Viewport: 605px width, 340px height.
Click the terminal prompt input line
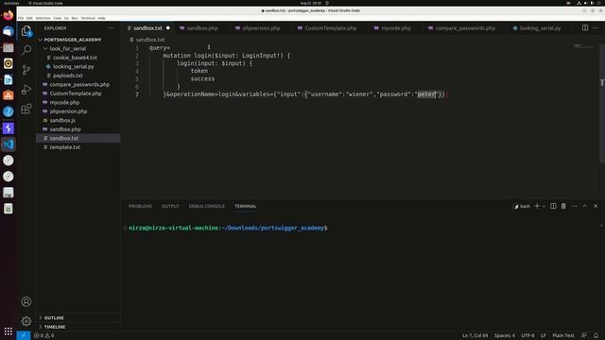point(228,229)
